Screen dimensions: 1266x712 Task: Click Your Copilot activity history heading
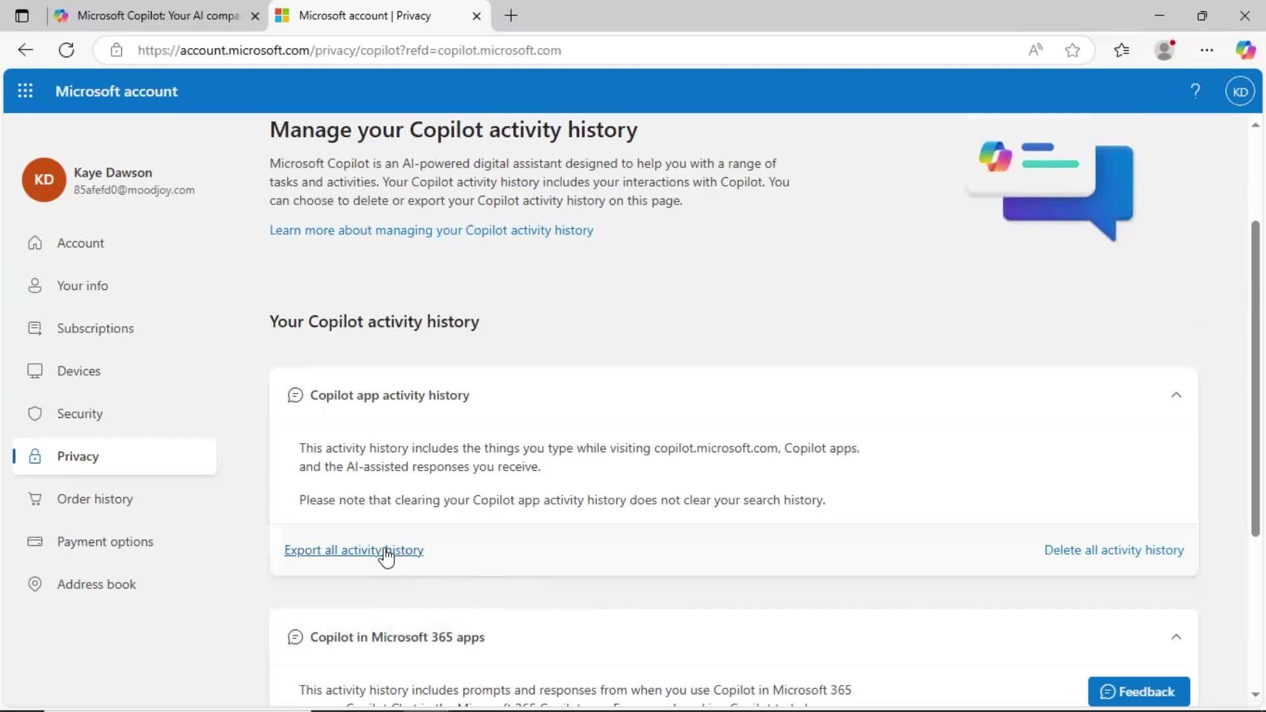click(374, 322)
